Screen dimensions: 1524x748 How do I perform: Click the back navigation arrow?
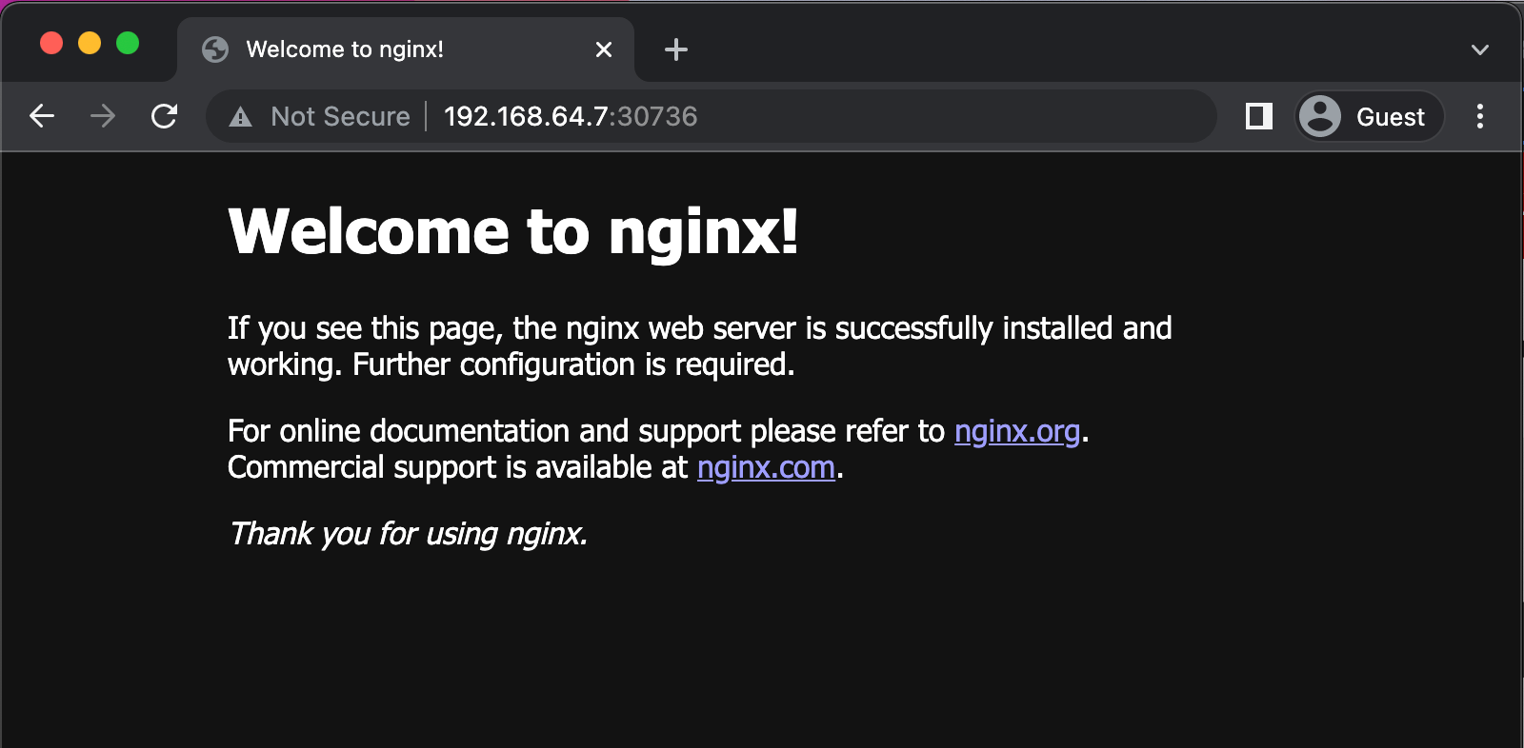[x=42, y=116]
